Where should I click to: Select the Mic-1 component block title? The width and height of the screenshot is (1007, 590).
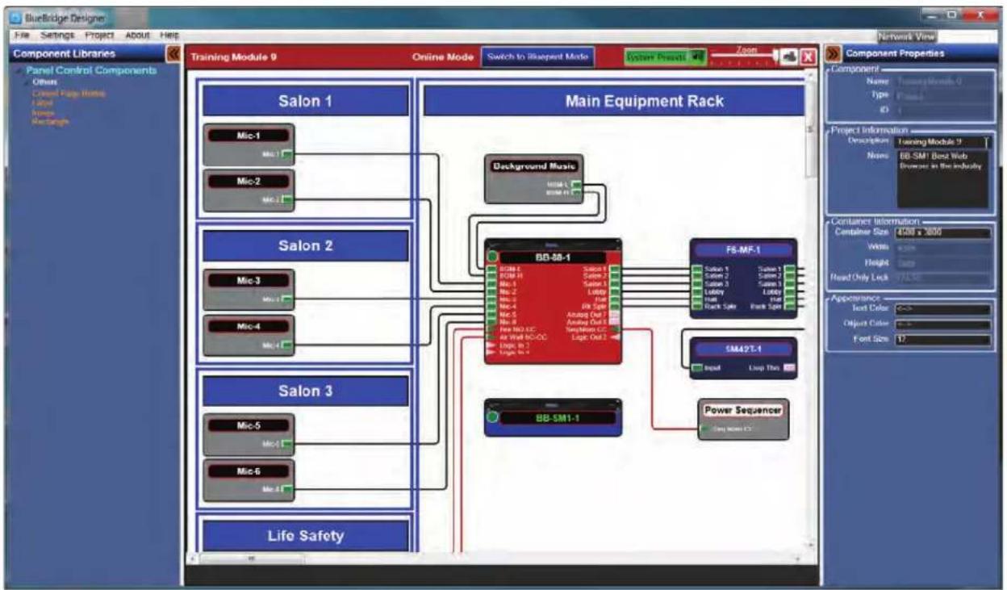pos(248,136)
